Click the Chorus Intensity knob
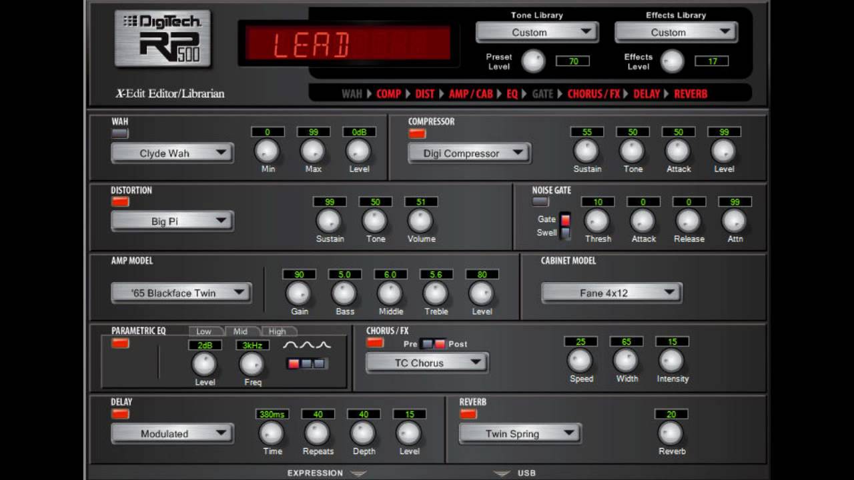Screen dimensions: 854x480 (671, 361)
